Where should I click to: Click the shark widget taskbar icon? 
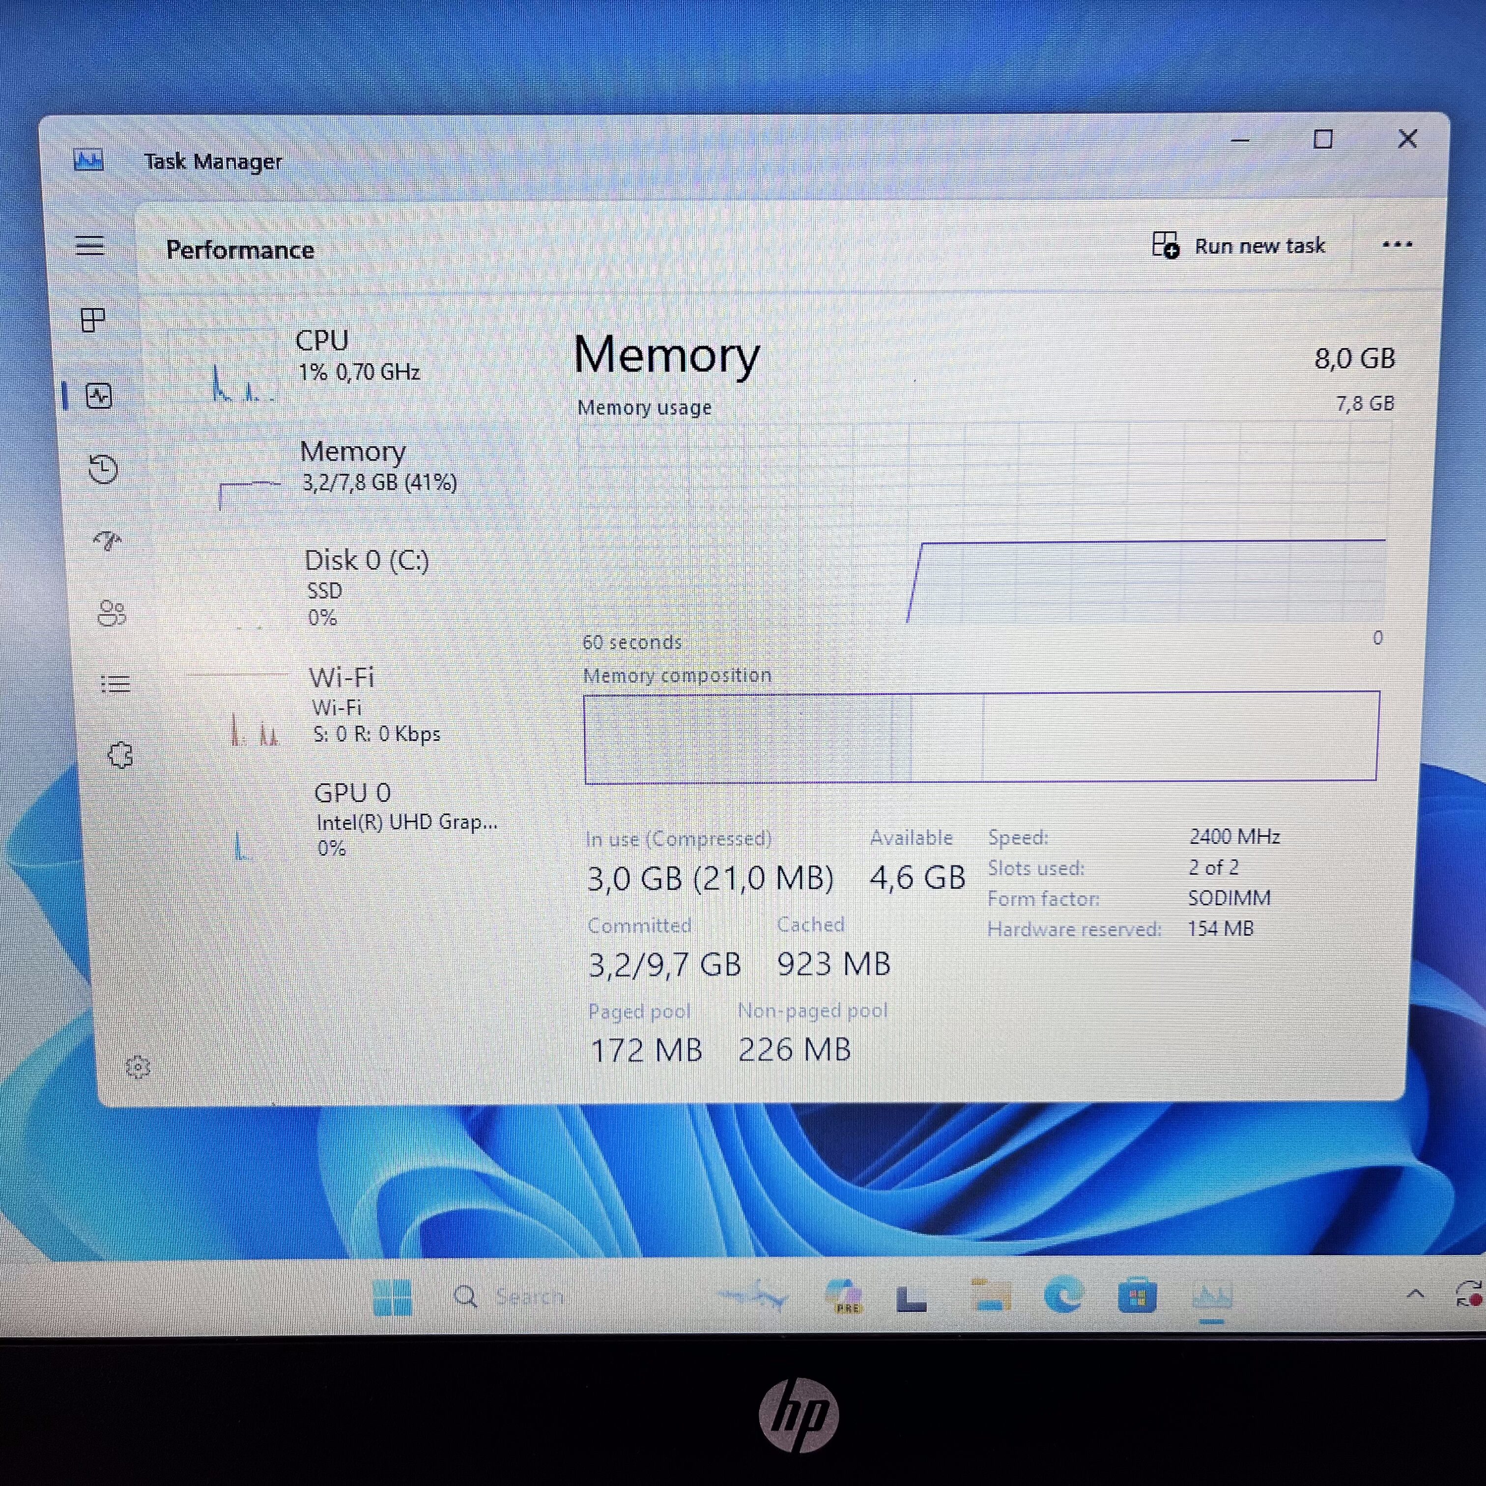pos(753,1295)
